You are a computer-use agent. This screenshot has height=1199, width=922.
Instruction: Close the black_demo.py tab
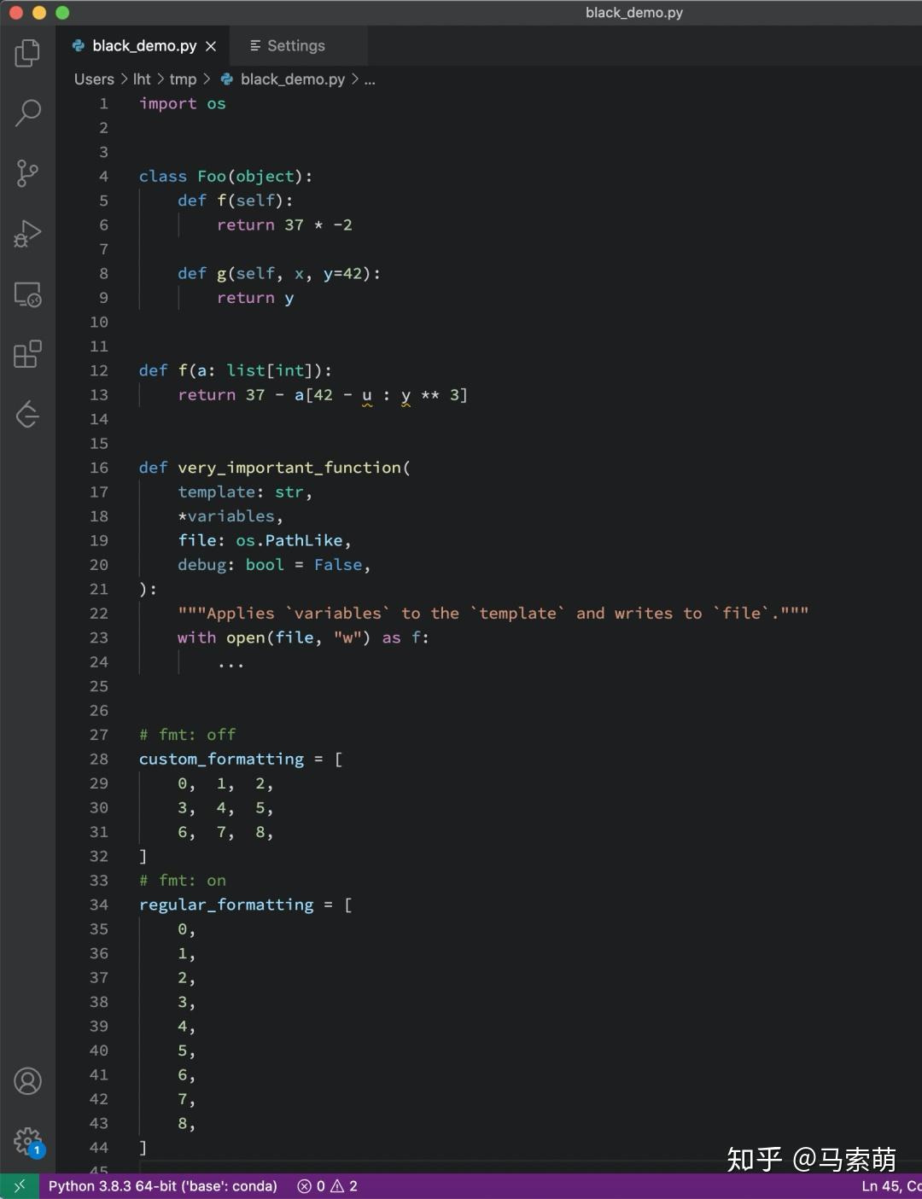210,45
